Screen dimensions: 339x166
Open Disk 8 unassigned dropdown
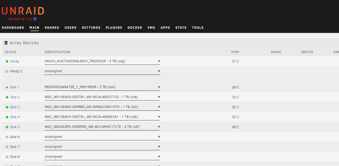pyautogui.click(x=102, y=157)
